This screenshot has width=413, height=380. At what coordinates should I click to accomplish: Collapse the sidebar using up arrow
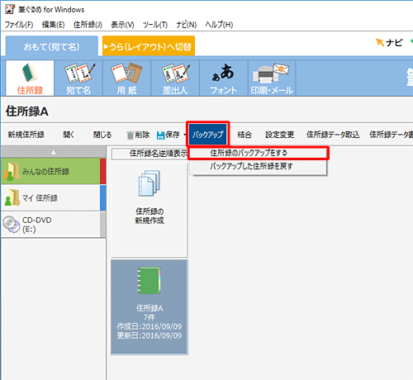point(54,152)
